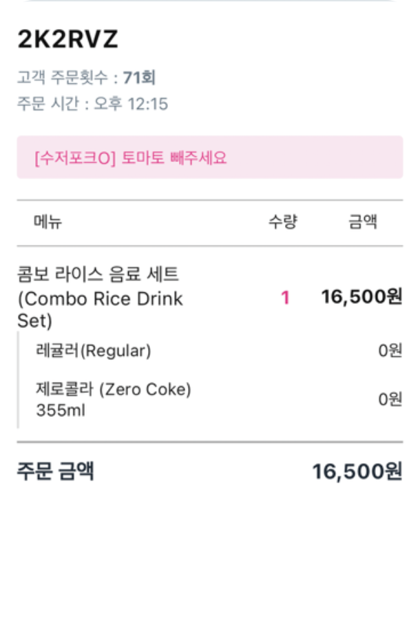Click the 금액 column header
The height and width of the screenshot is (619, 420).
pos(363,222)
